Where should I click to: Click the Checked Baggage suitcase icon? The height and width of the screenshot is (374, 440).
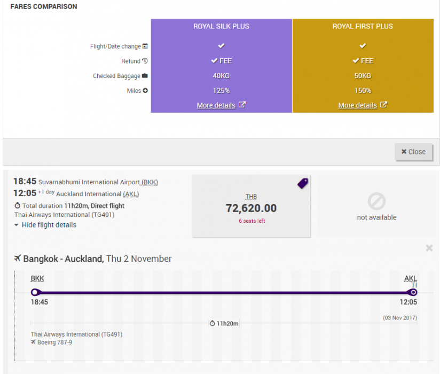[145, 76]
